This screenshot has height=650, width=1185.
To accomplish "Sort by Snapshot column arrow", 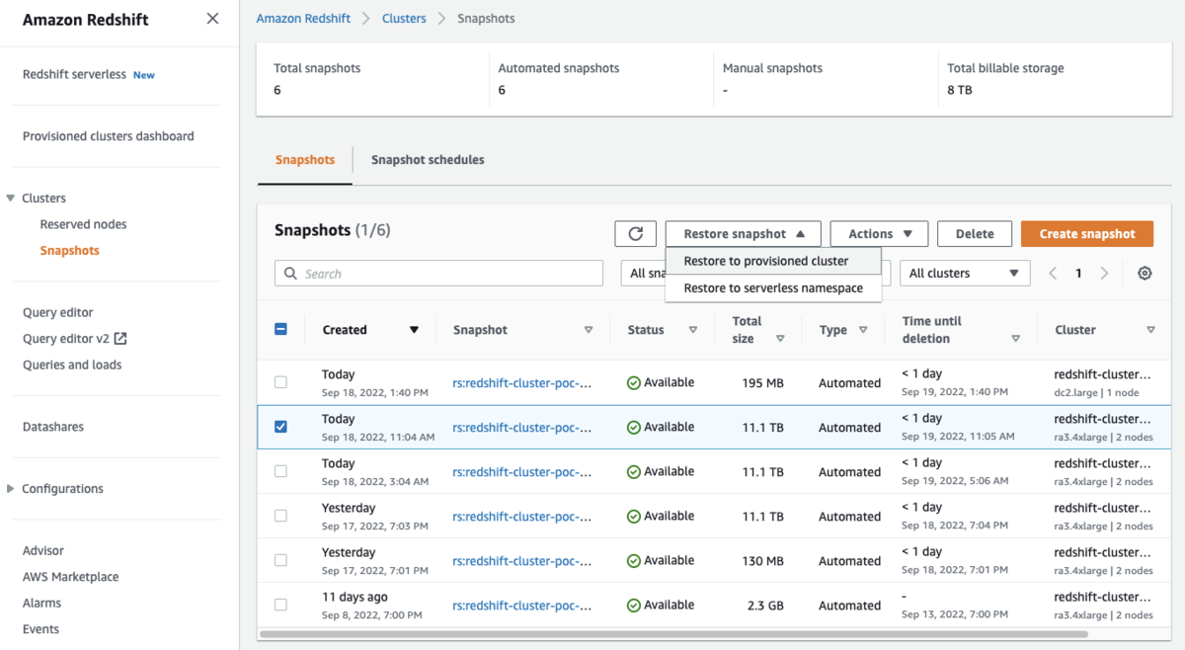I will click(589, 330).
